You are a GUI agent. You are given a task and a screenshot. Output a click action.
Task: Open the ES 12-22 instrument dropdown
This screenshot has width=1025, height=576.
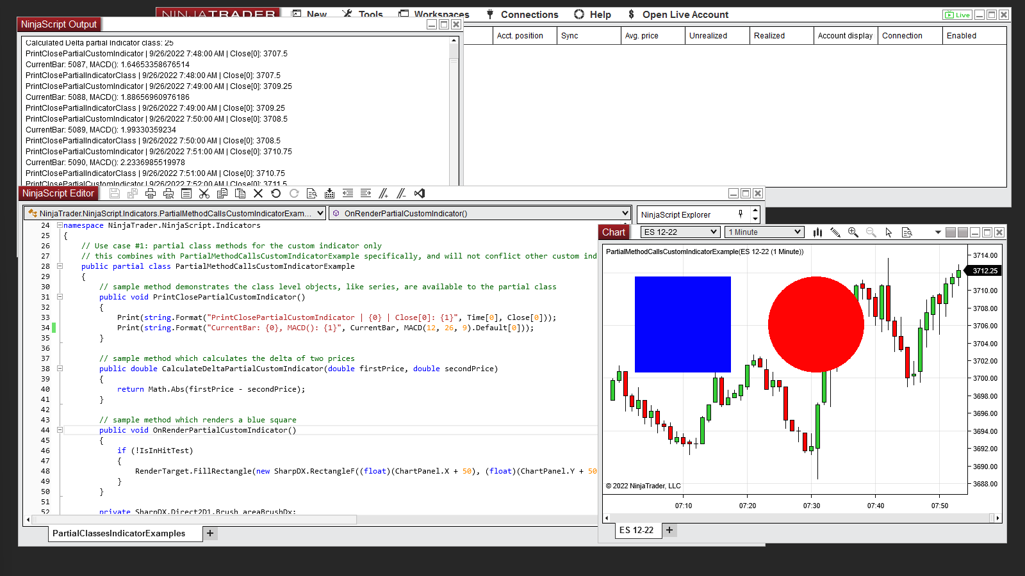[x=680, y=232]
